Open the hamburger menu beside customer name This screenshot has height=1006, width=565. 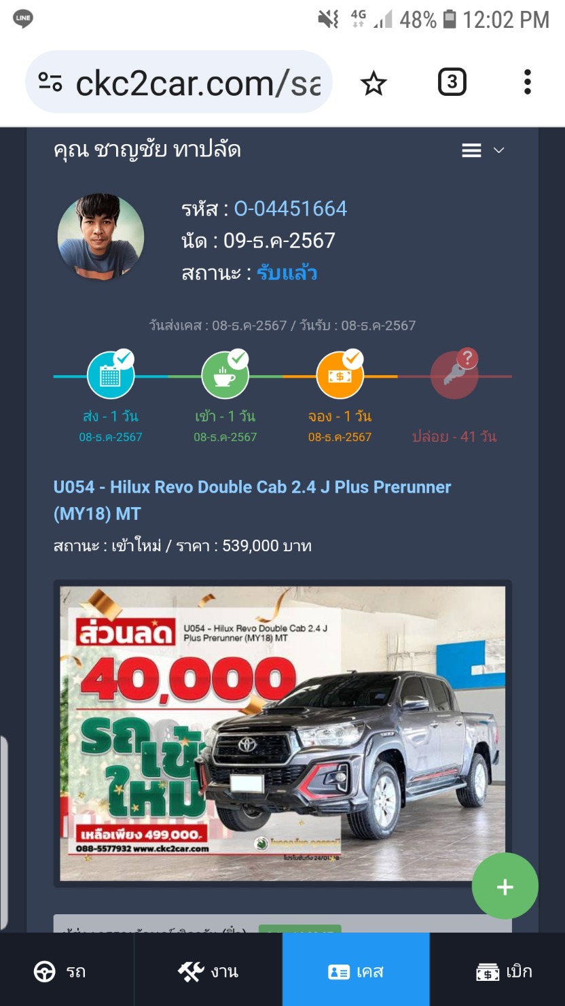472,150
